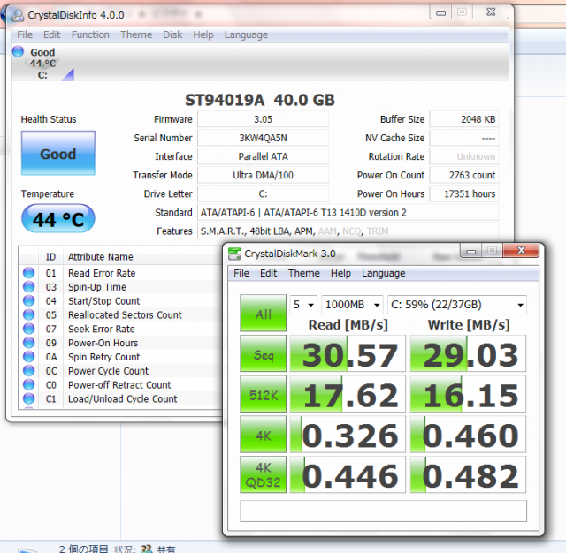Open Function menu in CrystalDiskInfo
The image size is (566, 553).
(90, 34)
